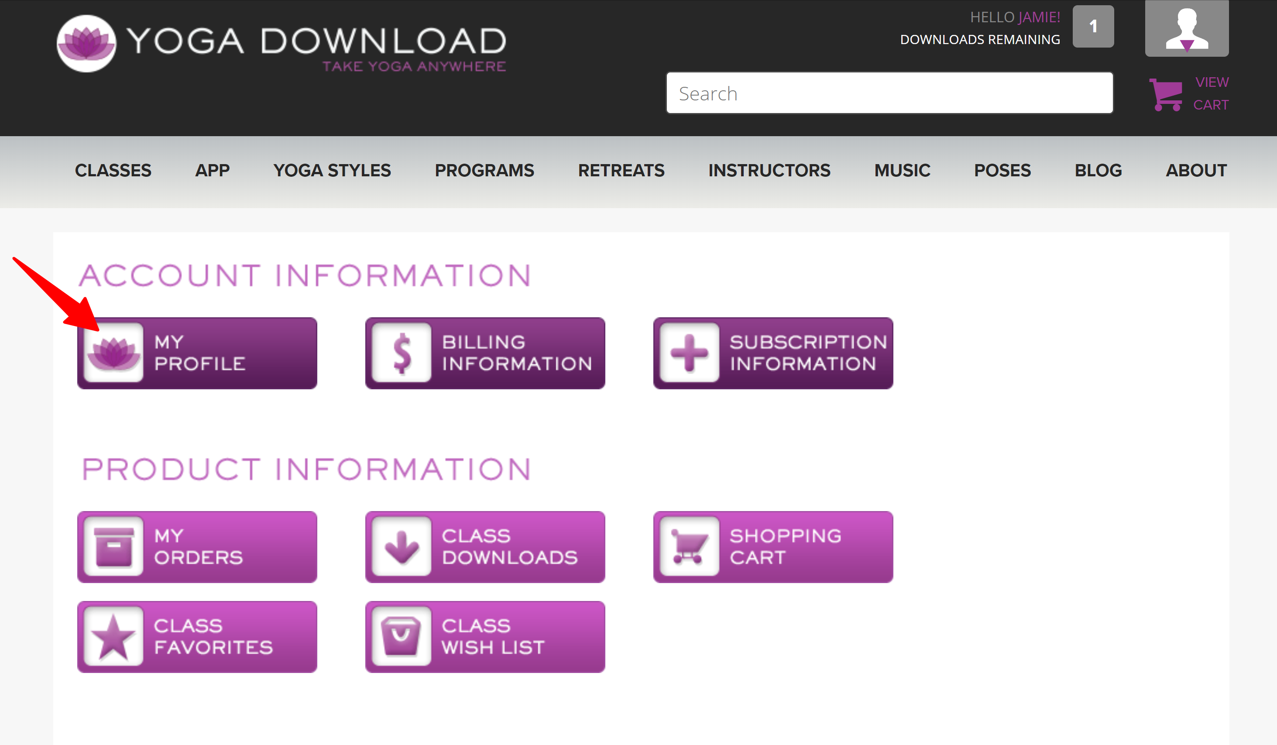
Task: Click the box icon for My Orders
Action: click(x=113, y=546)
